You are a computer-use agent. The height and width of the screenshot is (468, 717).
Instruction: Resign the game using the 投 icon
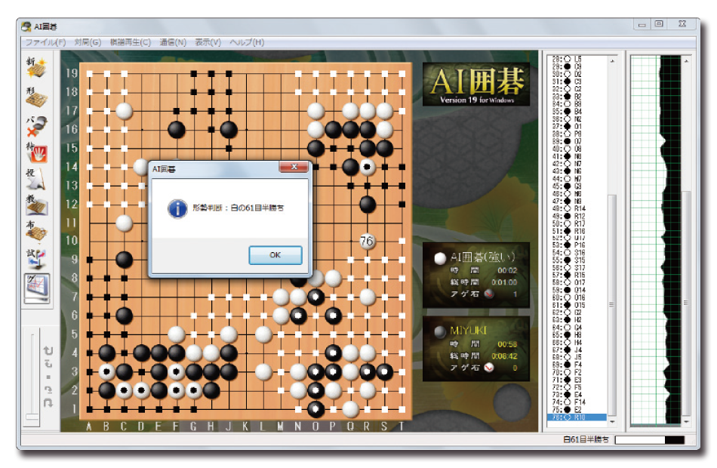coord(36,179)
